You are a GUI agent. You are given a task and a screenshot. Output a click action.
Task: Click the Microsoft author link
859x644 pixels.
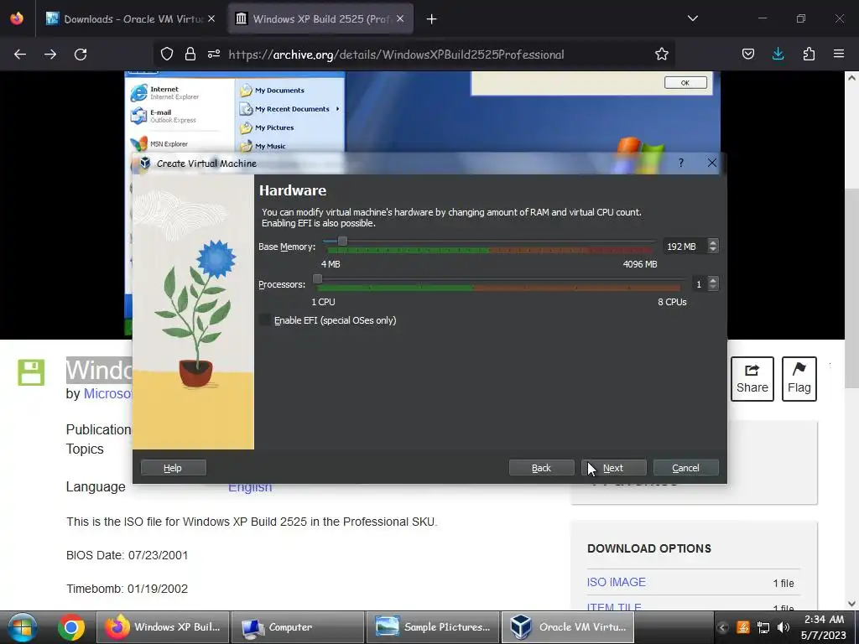click(x=107, y=394)
